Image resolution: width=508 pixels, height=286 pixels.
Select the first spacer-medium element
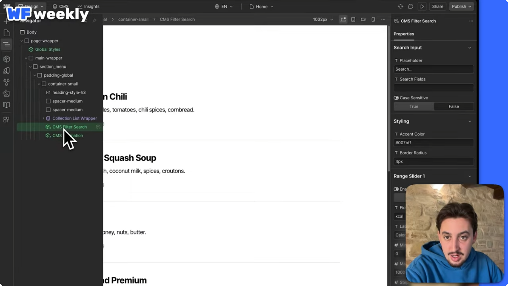click(x=67, y=101)
